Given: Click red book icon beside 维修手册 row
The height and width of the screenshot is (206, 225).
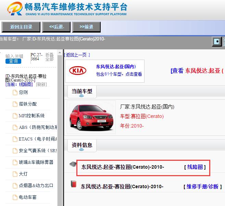Looking at the screenshot, I should click(74, 184).
